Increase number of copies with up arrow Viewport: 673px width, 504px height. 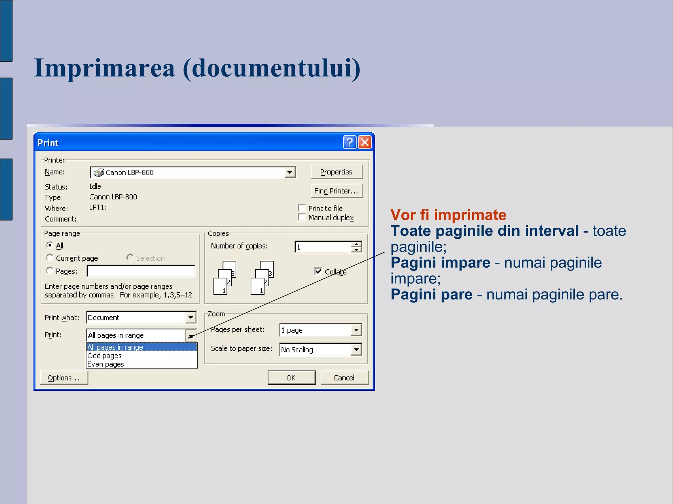click(x=356, y=244)
